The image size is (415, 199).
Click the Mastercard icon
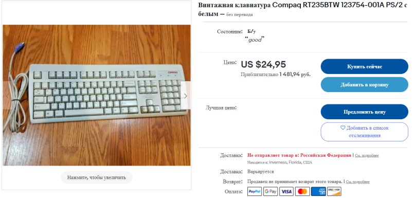(x=302, y=191)
